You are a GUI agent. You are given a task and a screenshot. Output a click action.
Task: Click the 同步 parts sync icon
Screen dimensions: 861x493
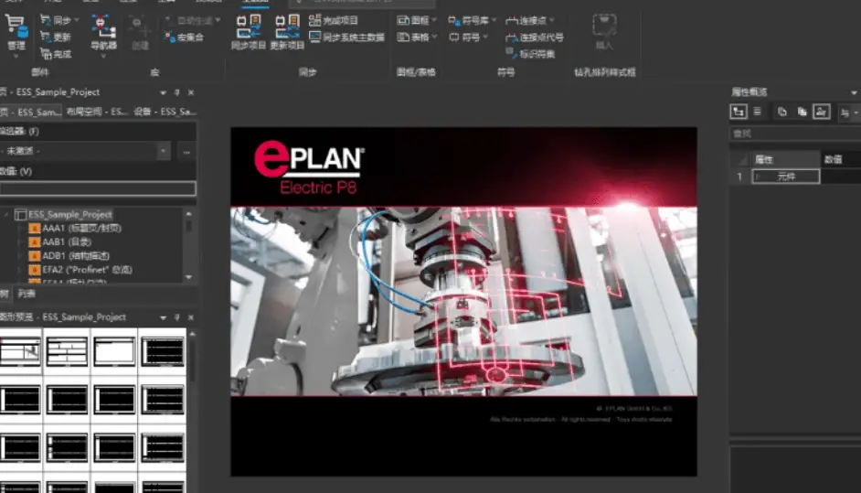point(46,20)
